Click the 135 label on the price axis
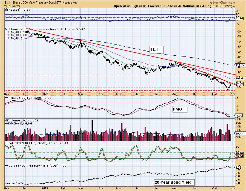Viewport: 246px width, 191px height. (x=238, y=46)
